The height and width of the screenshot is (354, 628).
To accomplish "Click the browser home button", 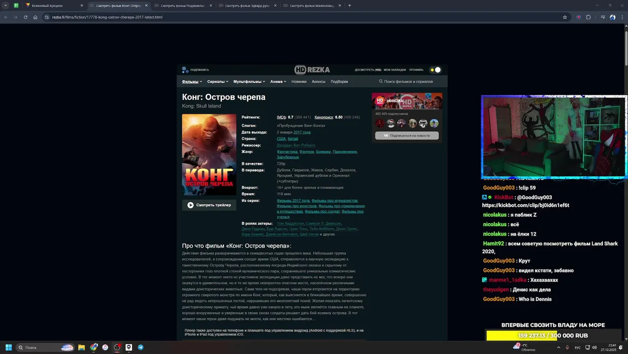I will pyautogui.click(x=35, y=17).
